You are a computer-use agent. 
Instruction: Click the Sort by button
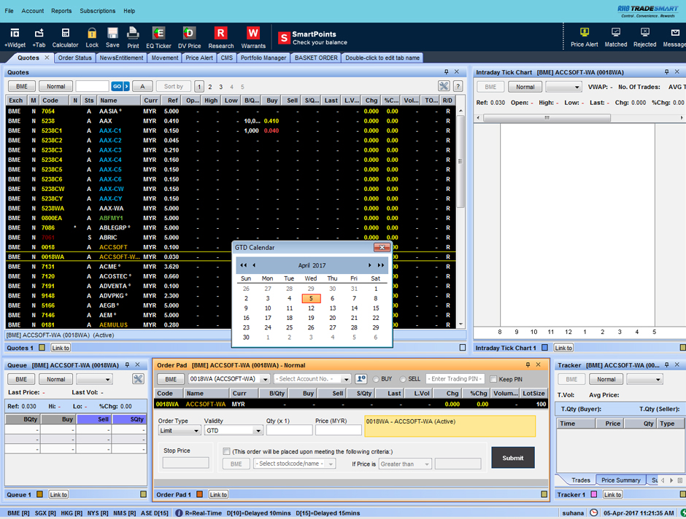pyautogui.click(x=173, y=87)
